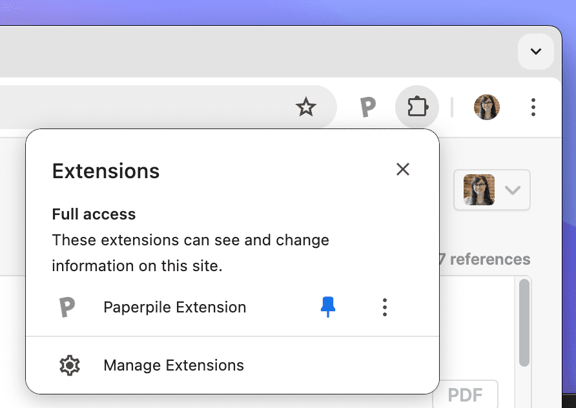Click the references count label
The image size is (576, 408).
click(x=484, y=260)
